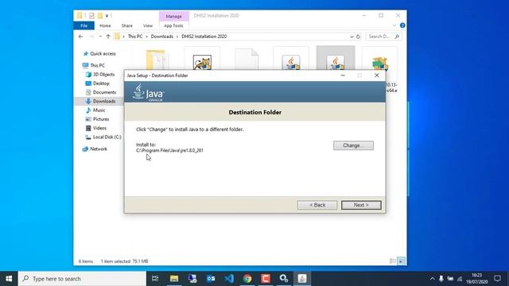Image resolution: width=509 pixels, height=286 pixels.
Task: Open the red Camtasia taskbar icon
Action: click(x=266, y=279)
